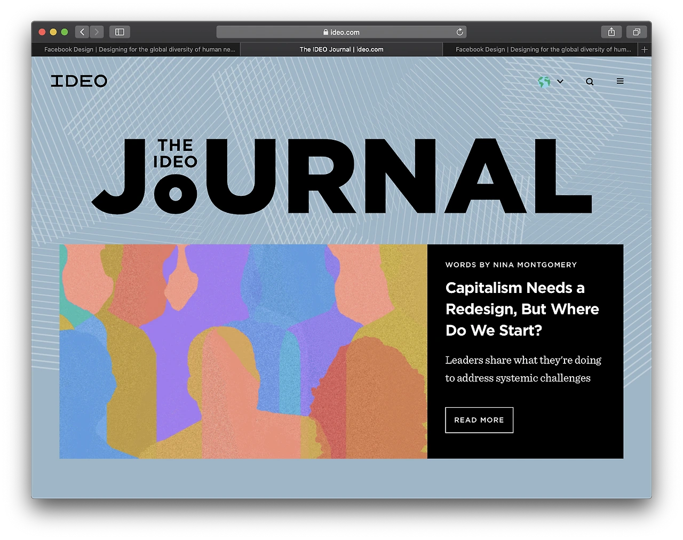The width and height of the screenshot is (683, 540).
Task: Click the author line Words by Nina Montgomery
Action: pyautogui.click(x=511, y=265)
